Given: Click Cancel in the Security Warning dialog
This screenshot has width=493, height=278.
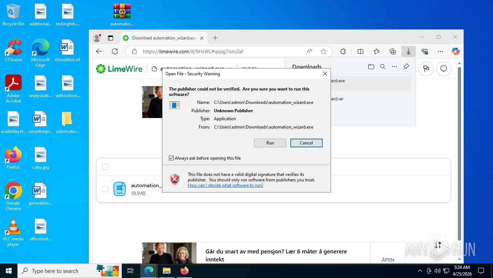Looking at the screenshot, I should [306, 143].
